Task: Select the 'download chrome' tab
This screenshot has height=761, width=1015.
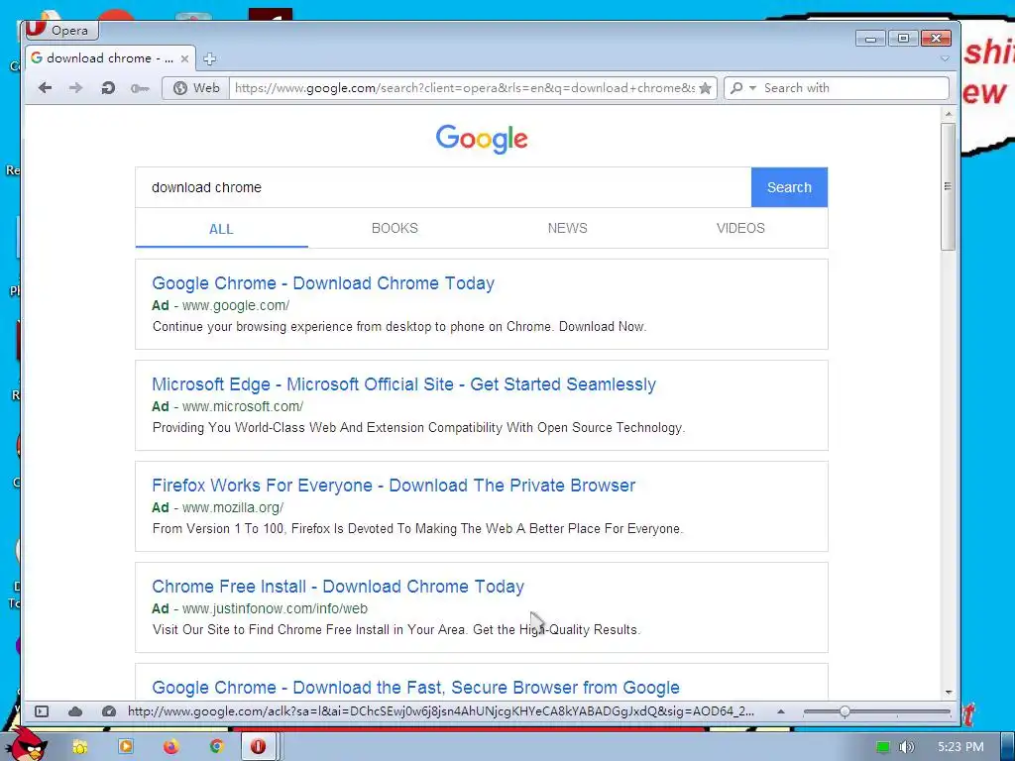Action: (109, 58)
